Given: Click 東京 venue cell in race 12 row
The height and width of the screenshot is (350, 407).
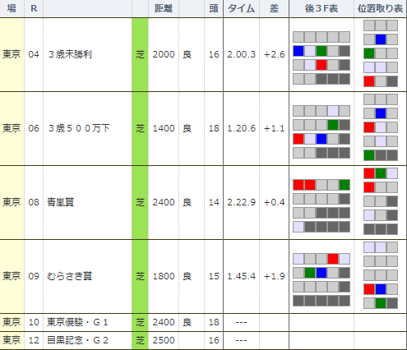Looking at the screenshot, I should [12, 340].
